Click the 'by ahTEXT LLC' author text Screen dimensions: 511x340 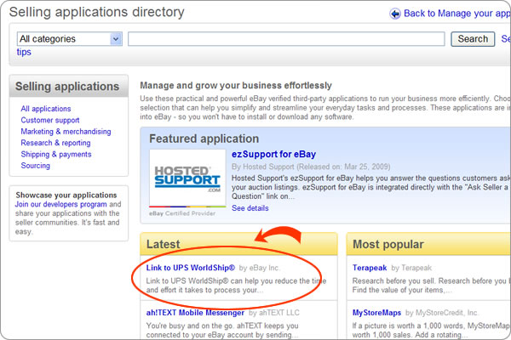click(x=274, y=313)
